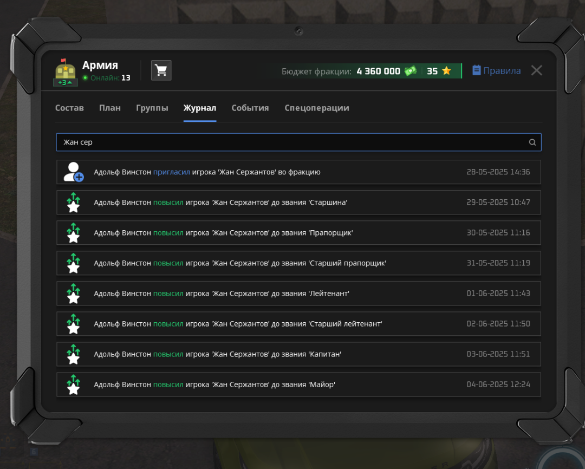Open the faction shop cart icon

click(161, 70)
